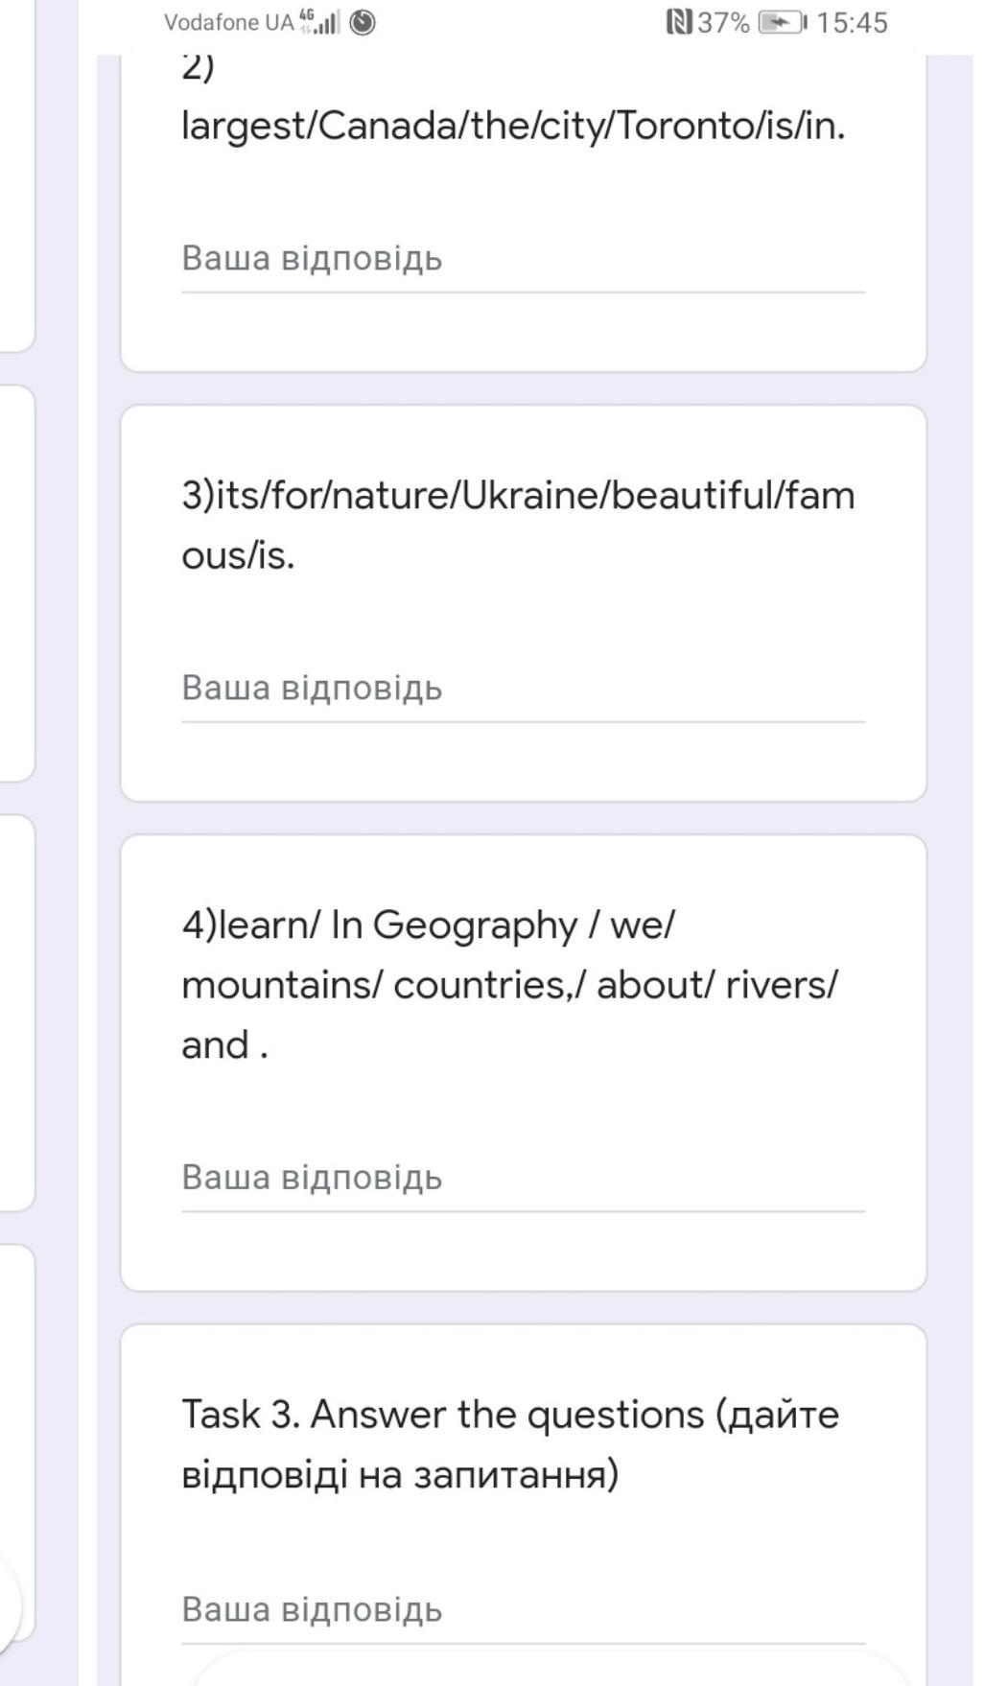
Task: Tap the NFC status icon
Action: click(678, 22)
